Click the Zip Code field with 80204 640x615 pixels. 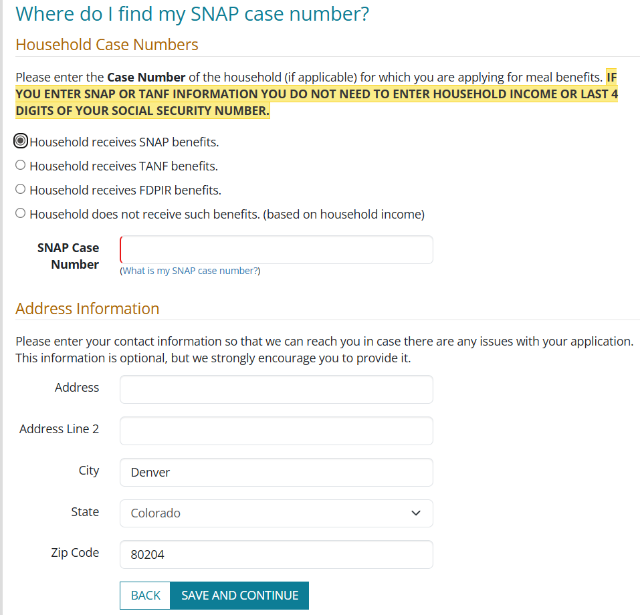[276, 555]
